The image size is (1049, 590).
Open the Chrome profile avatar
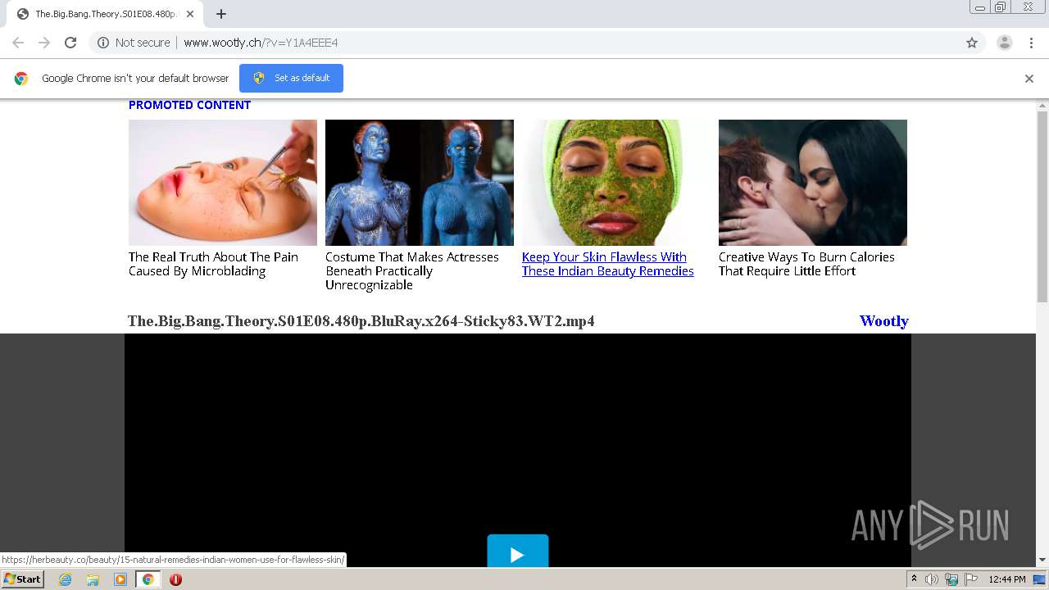1005,43
